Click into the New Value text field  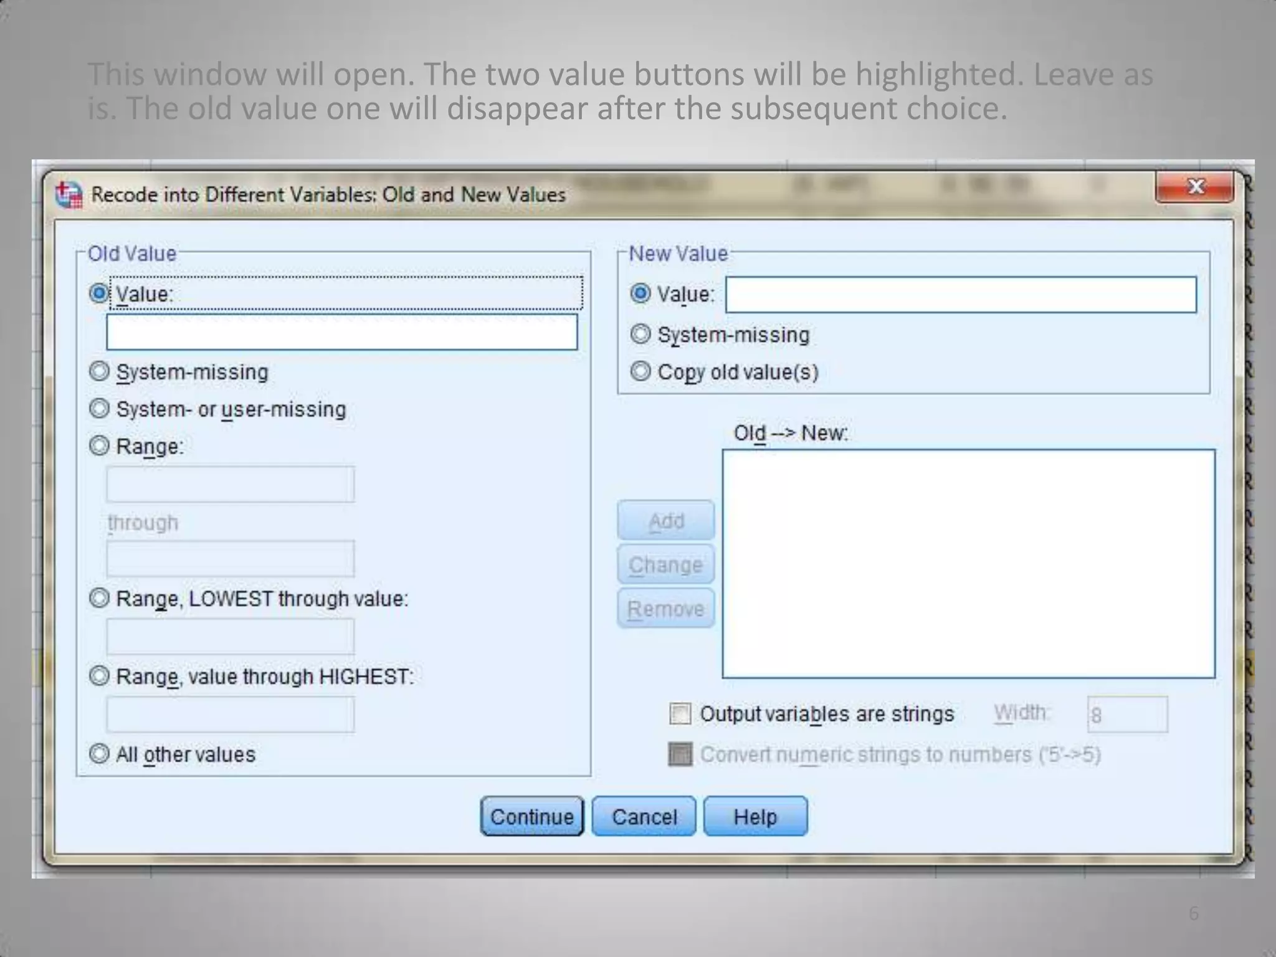961,295
